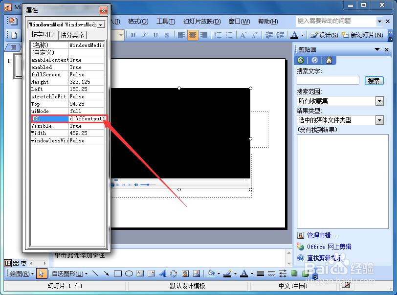Toggle Bold formatting in the toolbar
397x295 pixels.
[133, 35]
